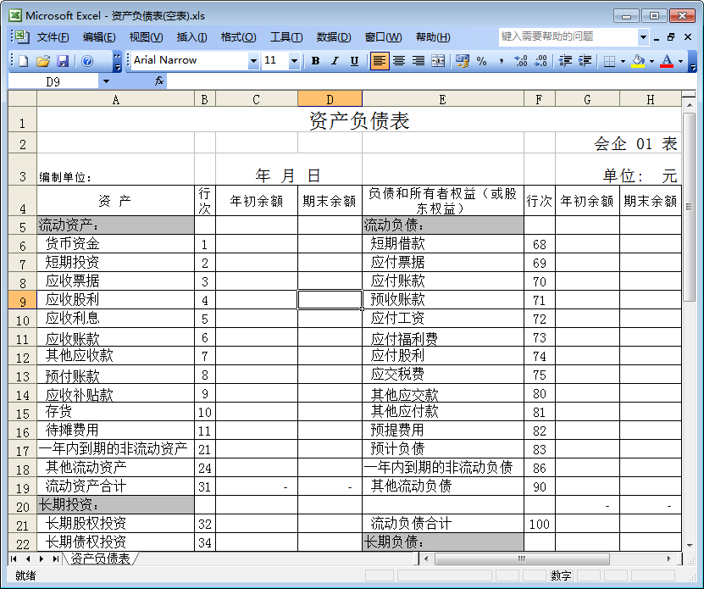Click the vertical scrollbar thumb
Viewport: 704px width, 589px height.
(x=689, y=207)
